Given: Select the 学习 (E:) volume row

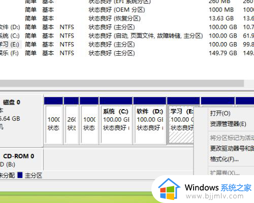Looking at the screenshot, I should pyautogui.click(x=127, y=45).
